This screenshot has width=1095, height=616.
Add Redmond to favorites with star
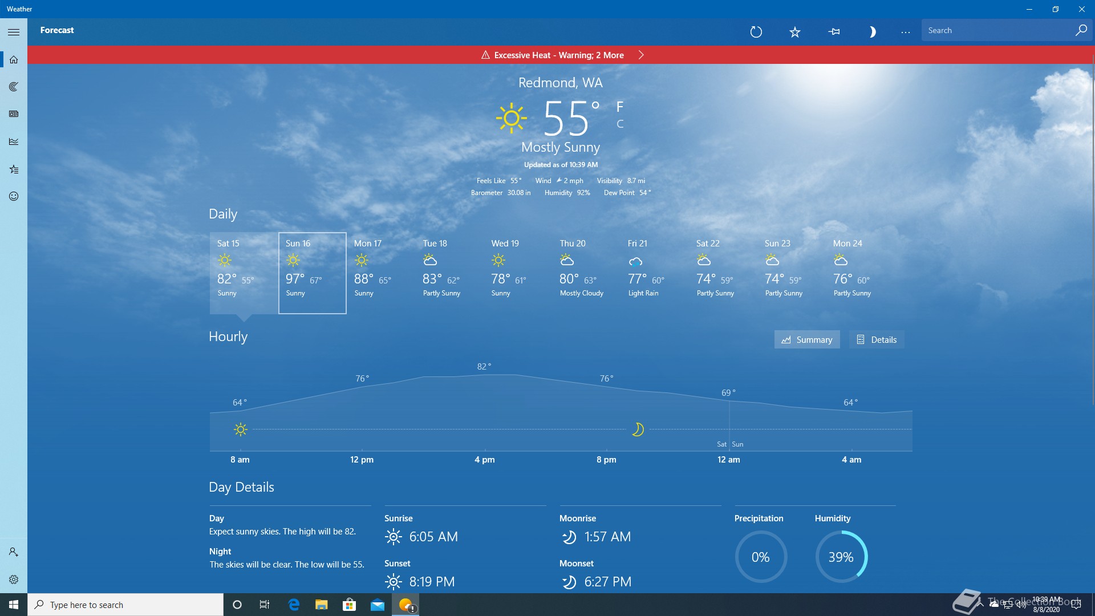tap(794, 32)
